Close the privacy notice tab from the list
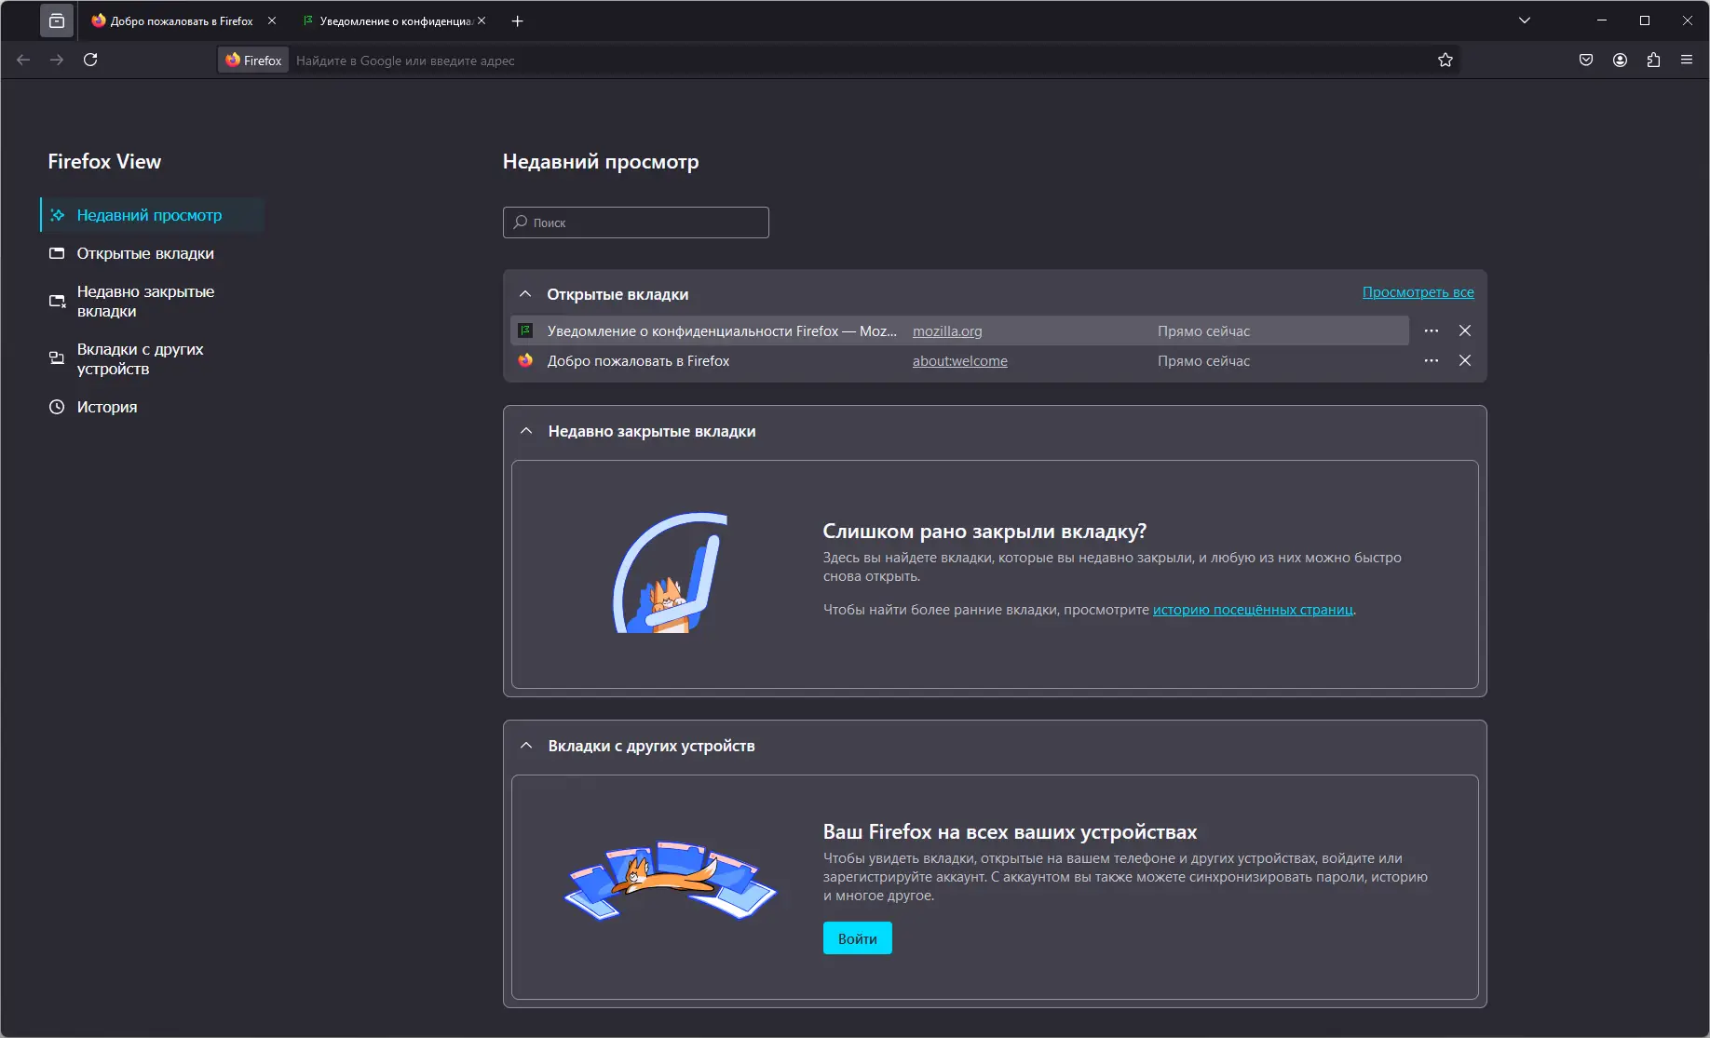1710x1038 pixels. pyautogui.click(x=1465, y=330)
